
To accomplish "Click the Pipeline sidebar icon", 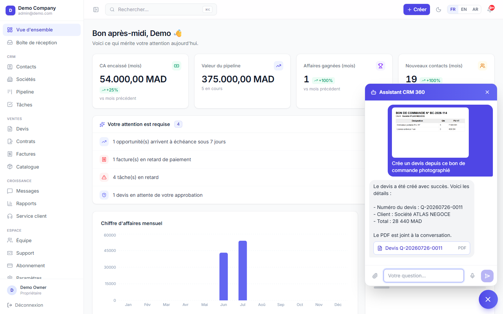I will pyautogui.click(x=10, y=92).
